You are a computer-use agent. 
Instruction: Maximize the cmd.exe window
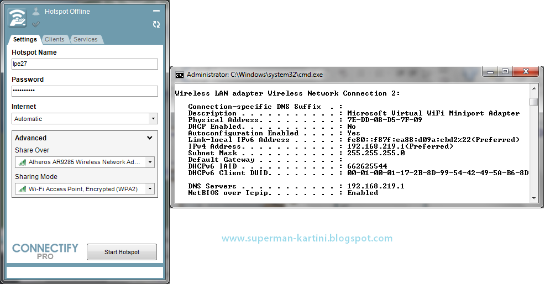click(505, 72)
